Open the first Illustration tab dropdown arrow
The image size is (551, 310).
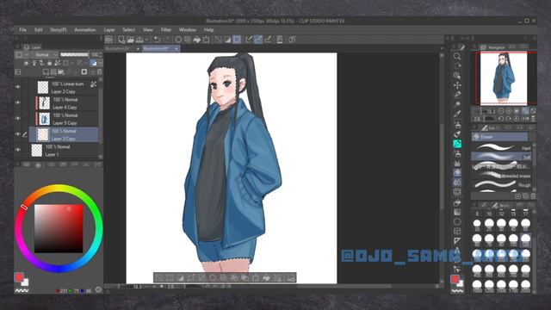pos(138,48)
